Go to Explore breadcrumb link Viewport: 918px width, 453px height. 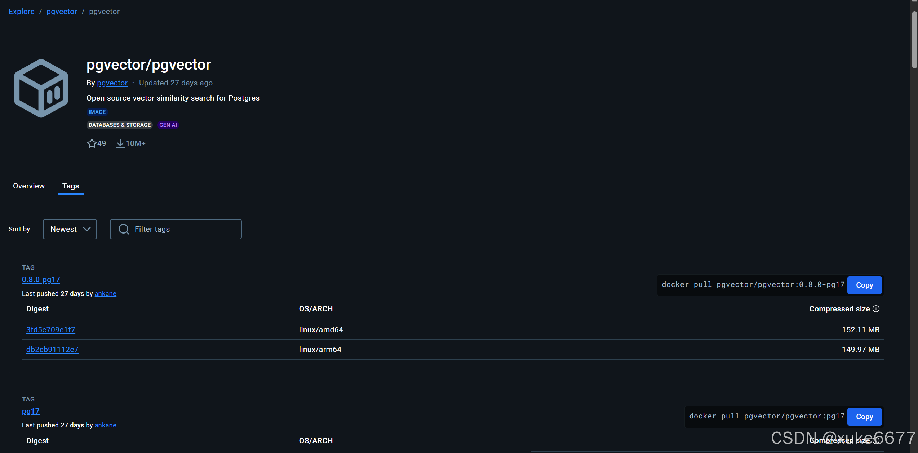pos(22,12)
